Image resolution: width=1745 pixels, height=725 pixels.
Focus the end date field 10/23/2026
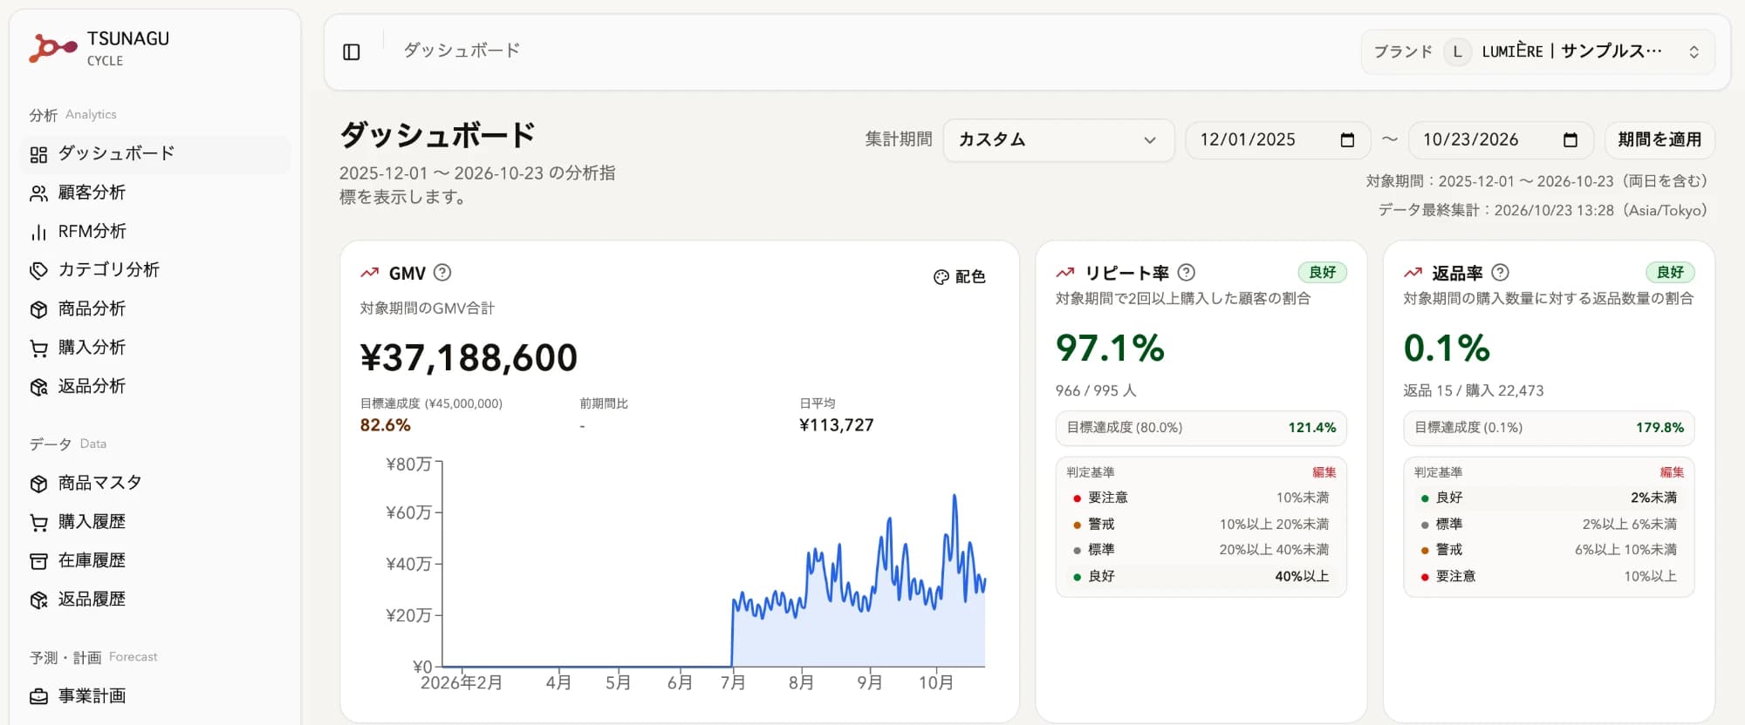1502,140
